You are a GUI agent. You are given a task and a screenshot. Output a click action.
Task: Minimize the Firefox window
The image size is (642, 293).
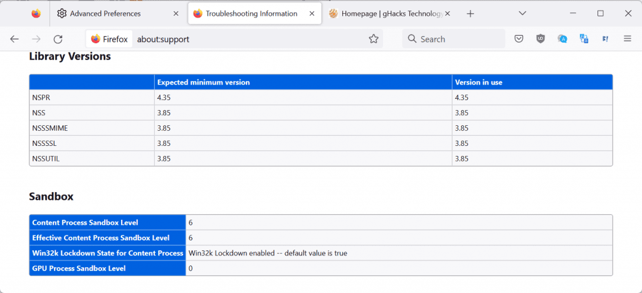click(573, 14)
